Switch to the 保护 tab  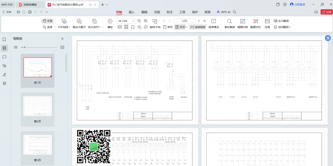tap(195, 12)
